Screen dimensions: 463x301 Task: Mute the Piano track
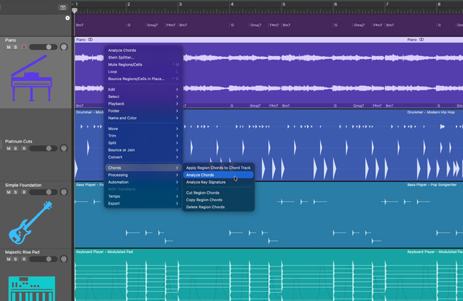point(9,47)
